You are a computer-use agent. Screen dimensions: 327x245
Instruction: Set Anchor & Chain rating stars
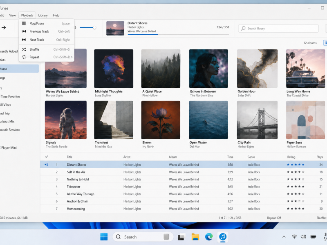pos(296,201)
